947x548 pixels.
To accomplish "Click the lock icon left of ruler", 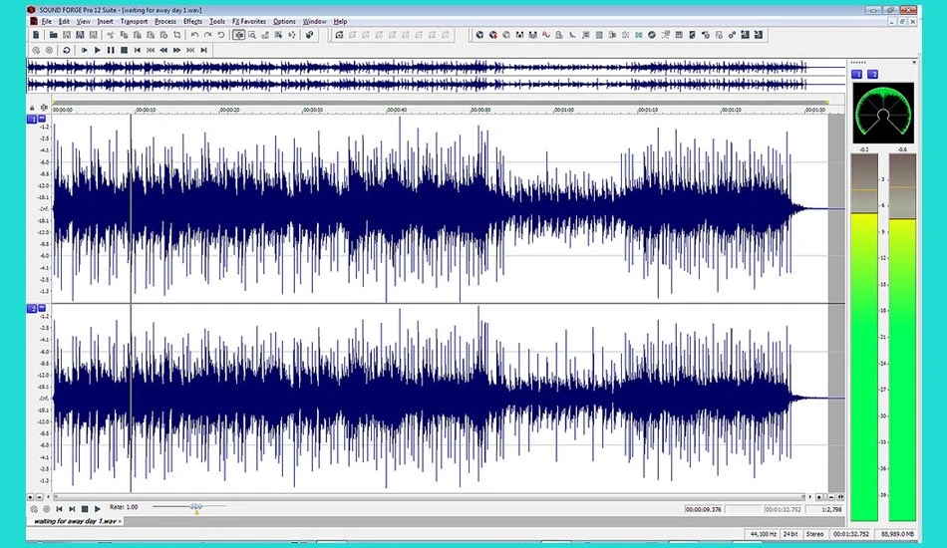I will tap(32, 108).
